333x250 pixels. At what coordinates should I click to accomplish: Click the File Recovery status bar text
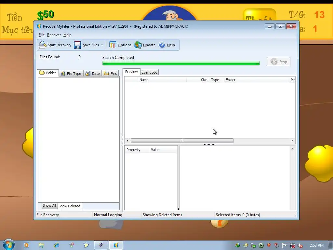(x=48, y=215)
